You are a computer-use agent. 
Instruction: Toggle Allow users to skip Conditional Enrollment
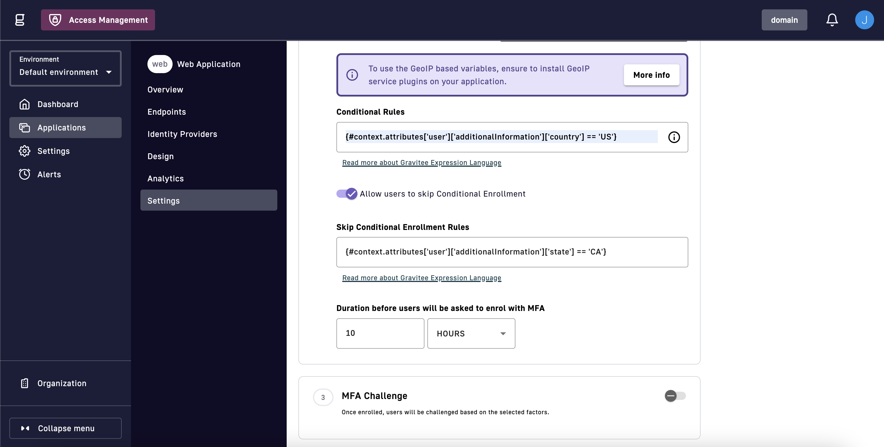coord(347,194)
